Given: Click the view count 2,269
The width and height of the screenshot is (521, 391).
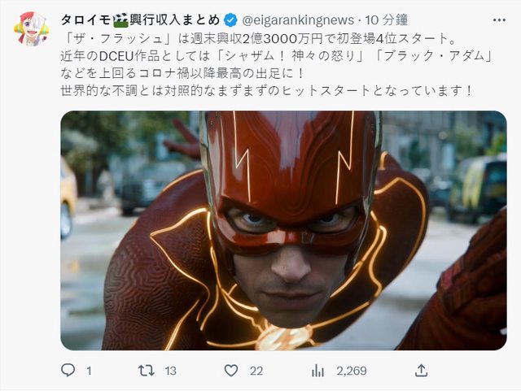Looking at the screenshot, I should pos(352,371).
